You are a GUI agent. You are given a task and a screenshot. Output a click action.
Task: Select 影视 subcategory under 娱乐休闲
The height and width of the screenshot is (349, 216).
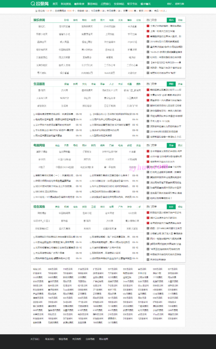(66, 20)
